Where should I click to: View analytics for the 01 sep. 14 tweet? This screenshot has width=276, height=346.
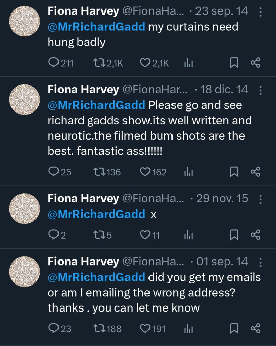point(188,328)
